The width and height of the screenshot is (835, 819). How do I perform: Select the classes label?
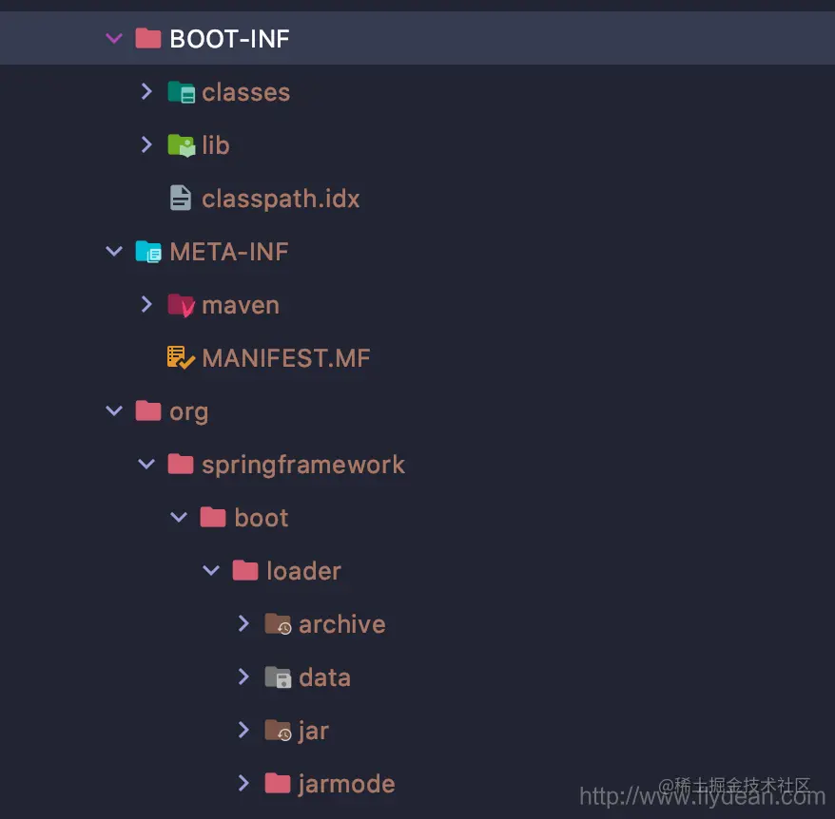click(246, 92)
